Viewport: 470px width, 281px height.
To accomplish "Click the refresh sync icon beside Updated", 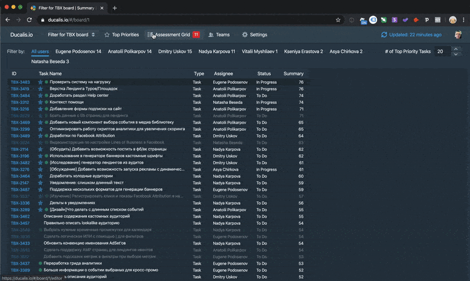I will point(384,35).
